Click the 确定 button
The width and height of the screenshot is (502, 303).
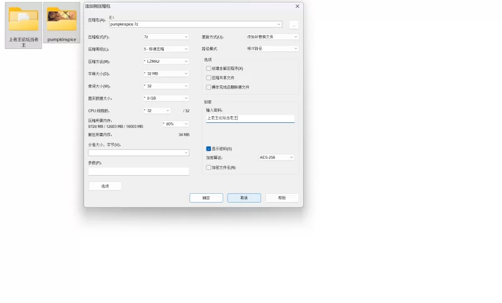pyautogui.click(x=206, y=198)
